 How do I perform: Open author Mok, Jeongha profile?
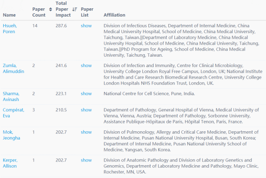pyautogui.click(x=11, y=135)
